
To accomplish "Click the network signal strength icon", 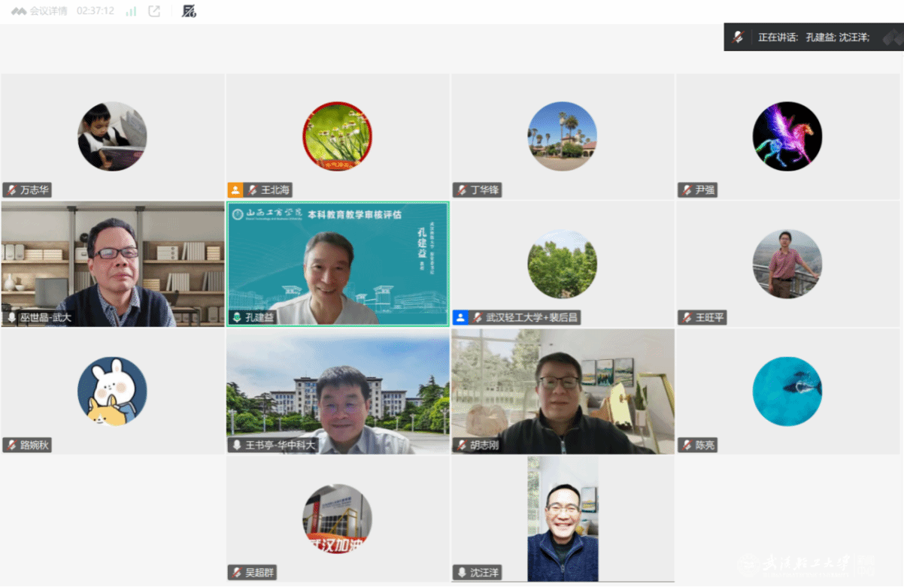I will click(131, 11).
